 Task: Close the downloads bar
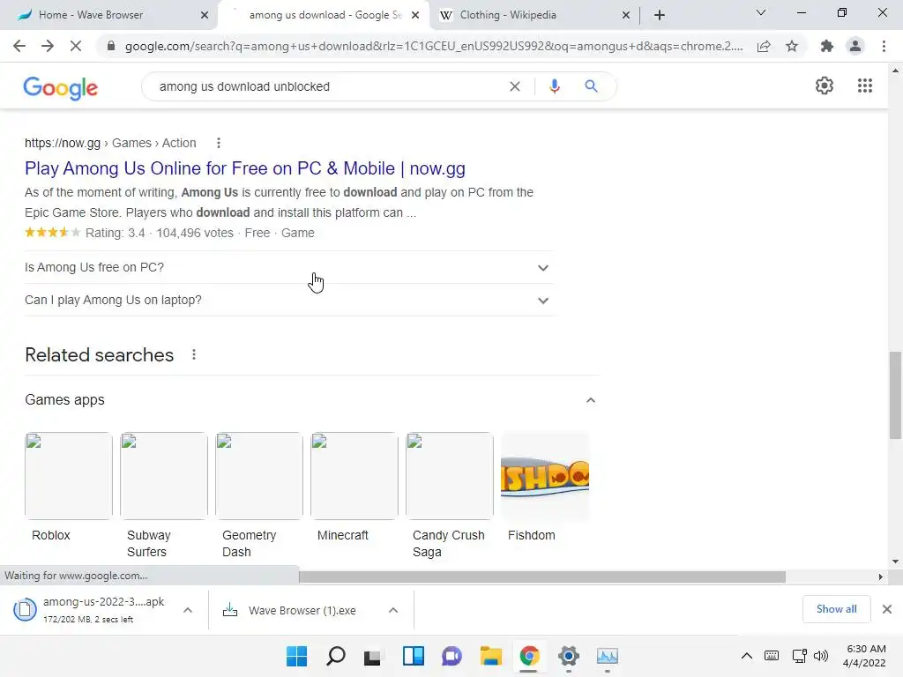[887, 609]
